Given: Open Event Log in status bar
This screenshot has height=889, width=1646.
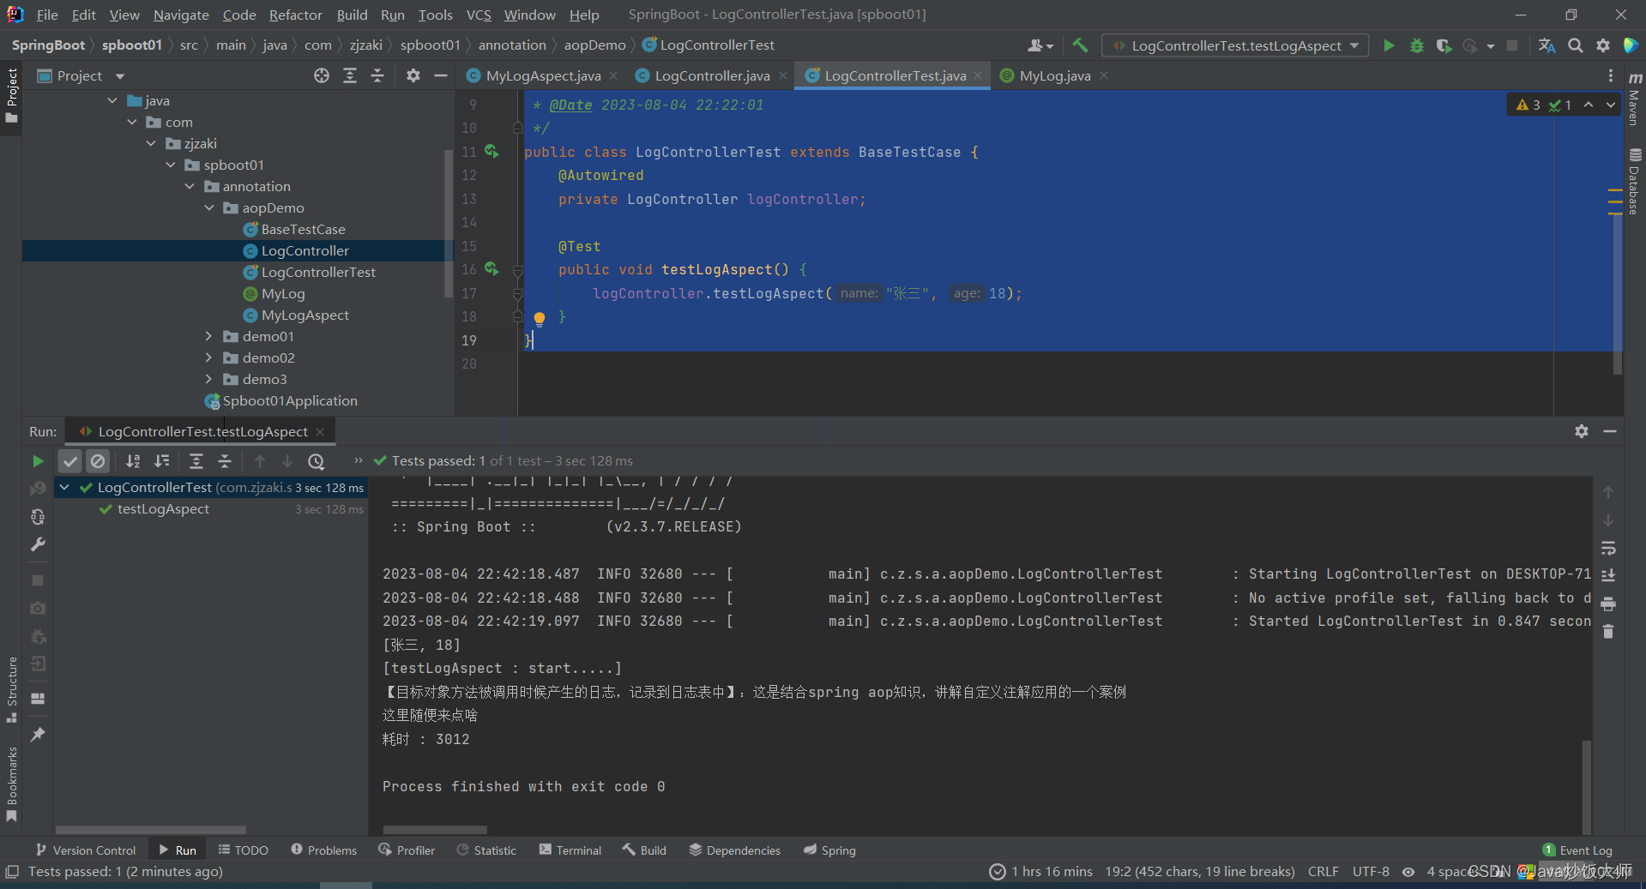Looking at the screenshot, I should [1577, 850].
